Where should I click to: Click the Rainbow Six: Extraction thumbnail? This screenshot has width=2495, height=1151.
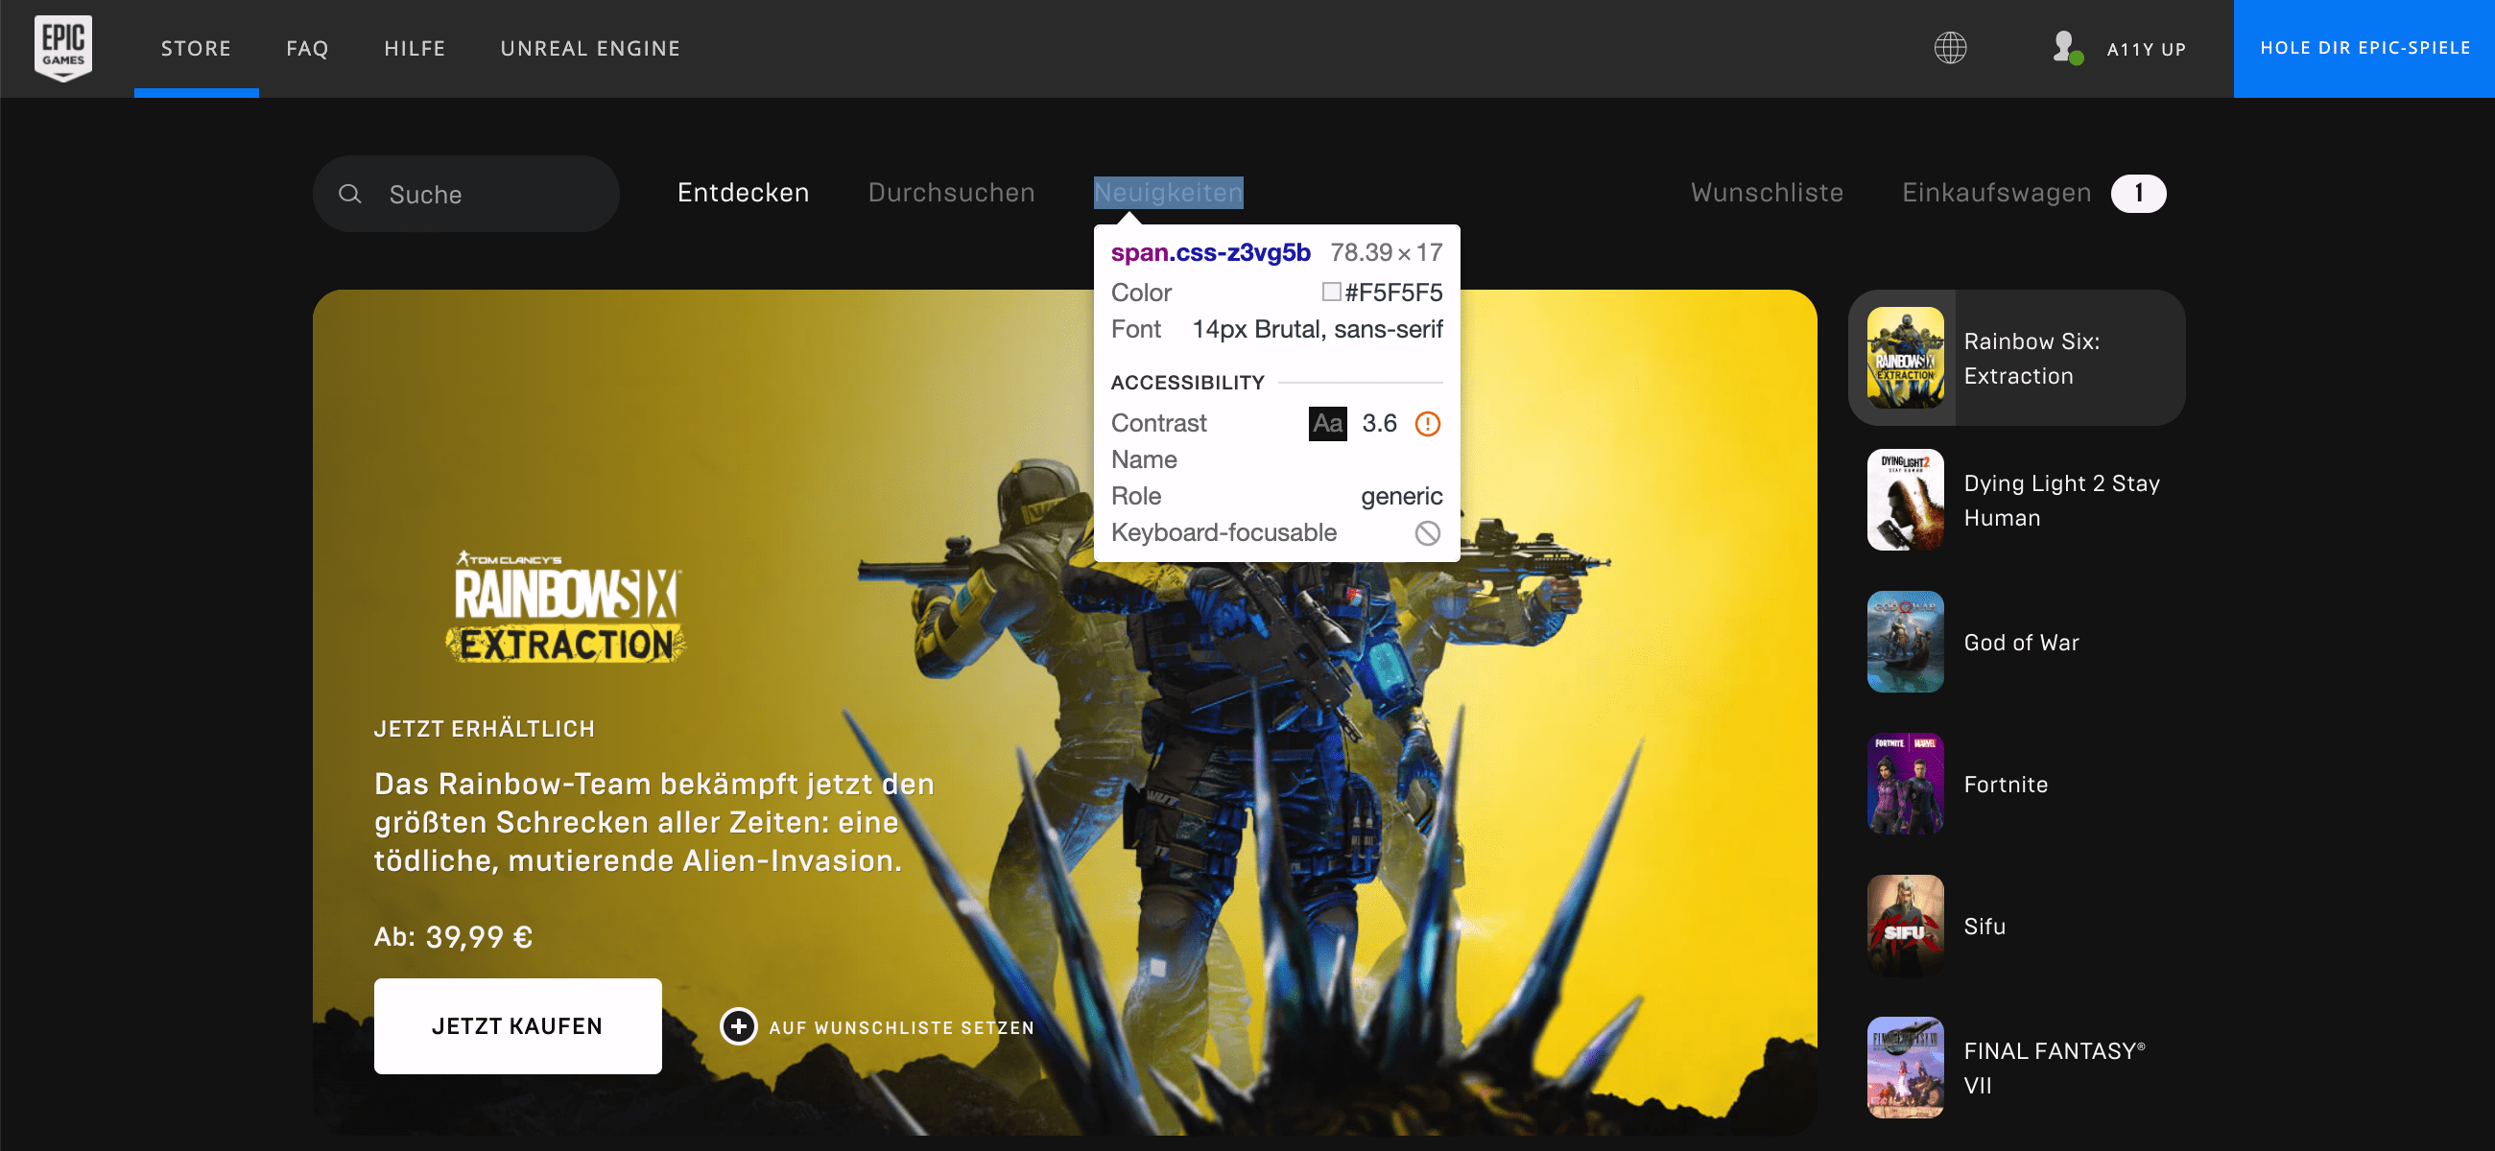(1906, 356)
